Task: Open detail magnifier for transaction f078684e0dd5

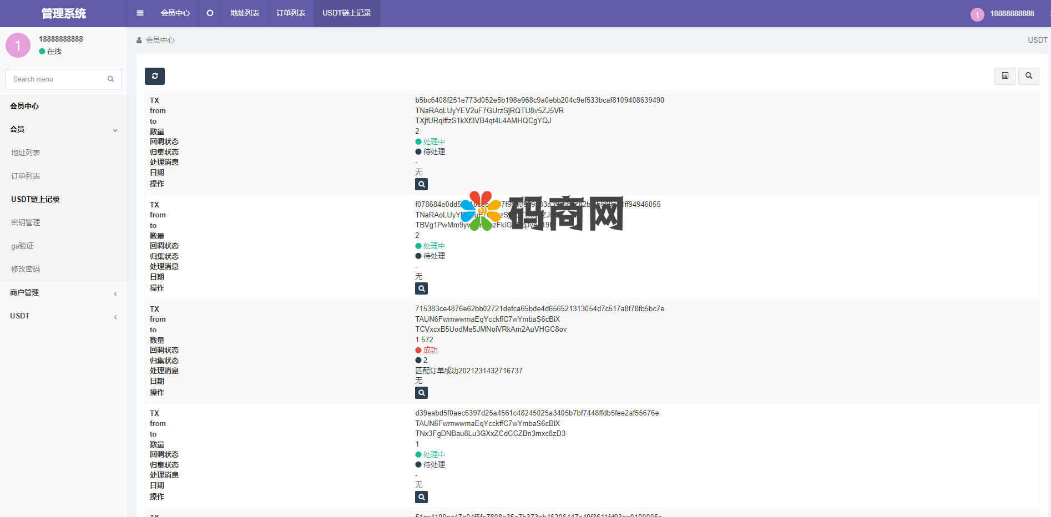Action: click(421, 288)
